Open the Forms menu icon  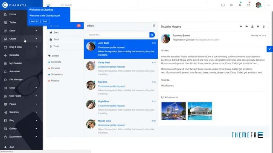coord(5,14)
